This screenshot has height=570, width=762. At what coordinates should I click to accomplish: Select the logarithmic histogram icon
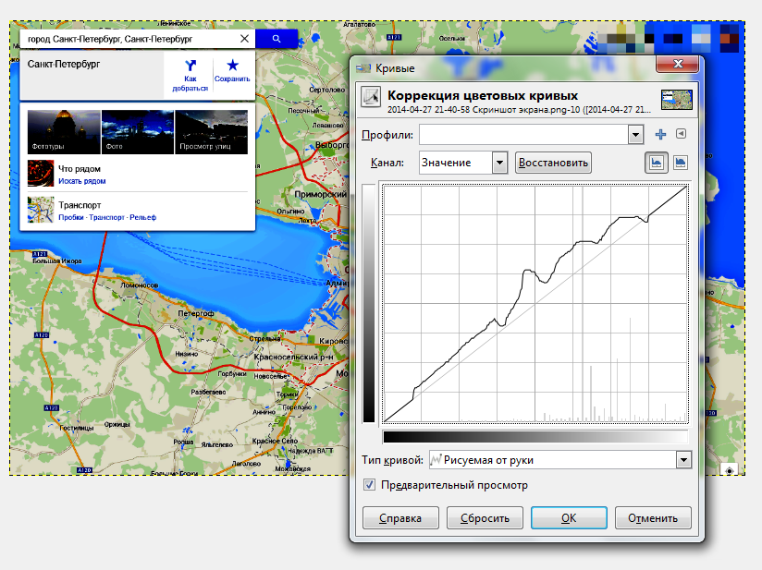pos(681,163)
